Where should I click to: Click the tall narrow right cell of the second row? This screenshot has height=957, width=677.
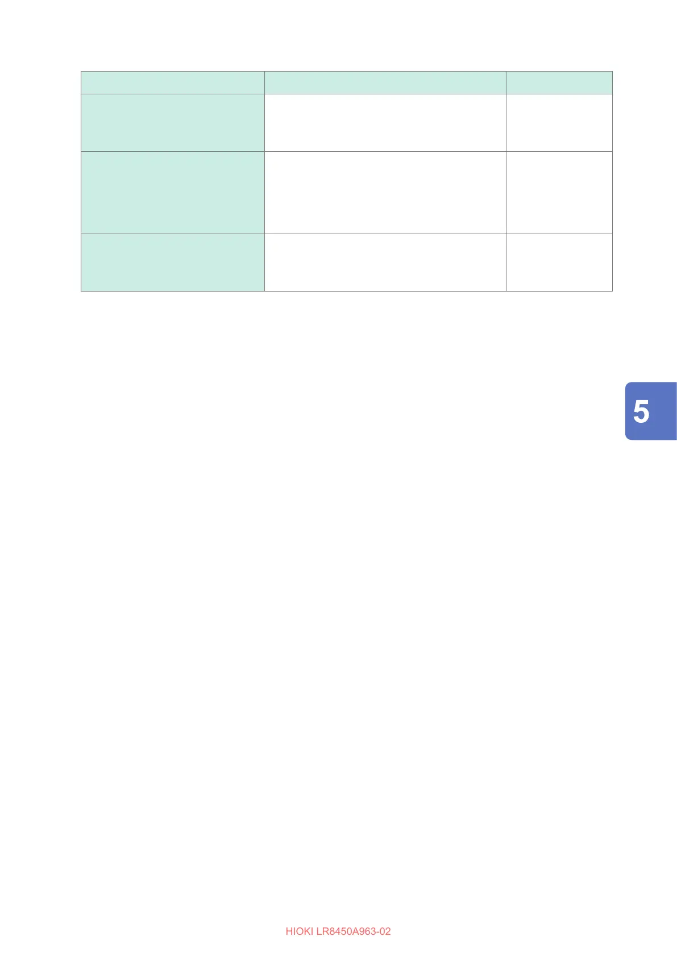[559, 193]
